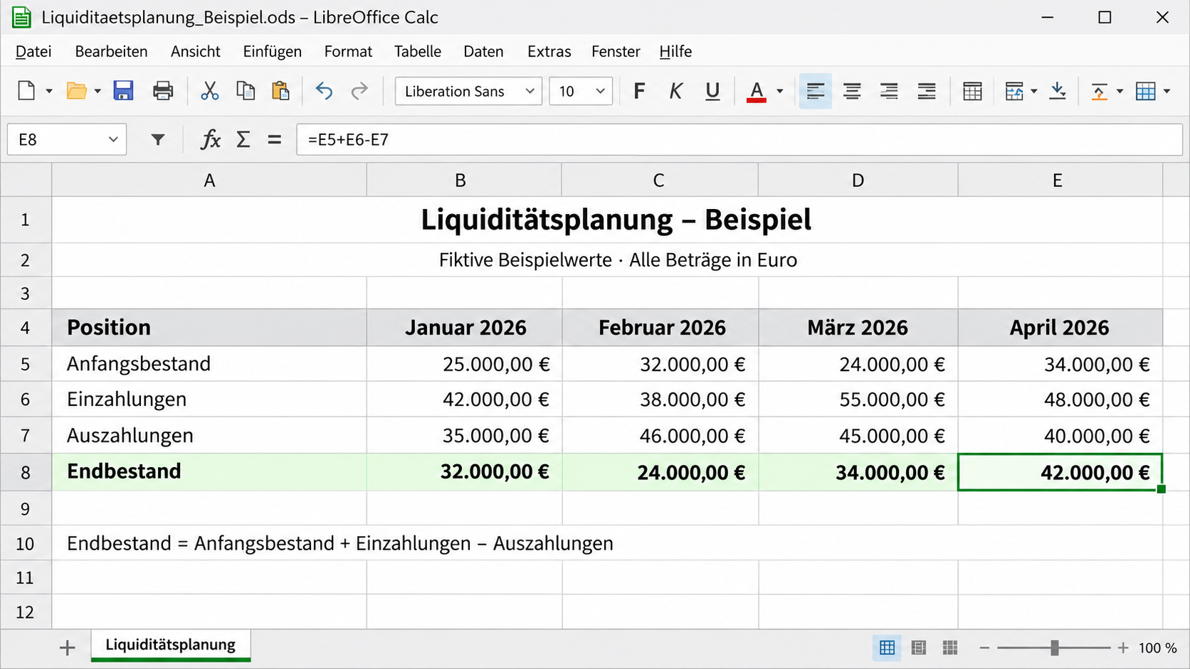Image resolution: width=1190 pixels, height=669 pixels.
Task: Add a new sheet with plus button
Action: tap(68, 648)
